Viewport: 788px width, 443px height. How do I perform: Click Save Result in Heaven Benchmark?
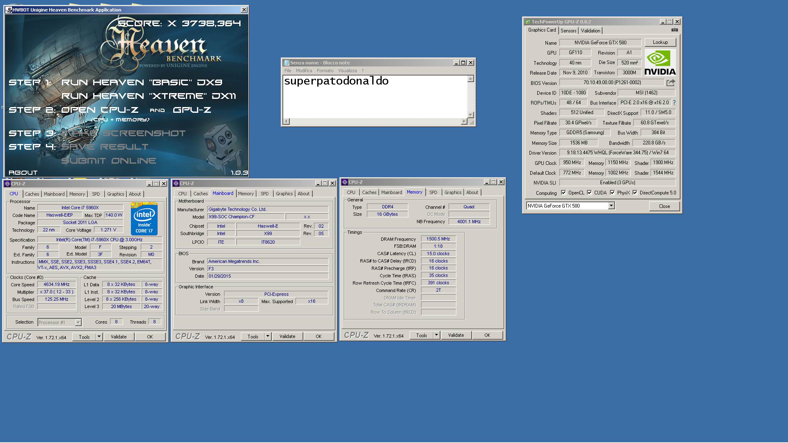(x=105, y=147)
